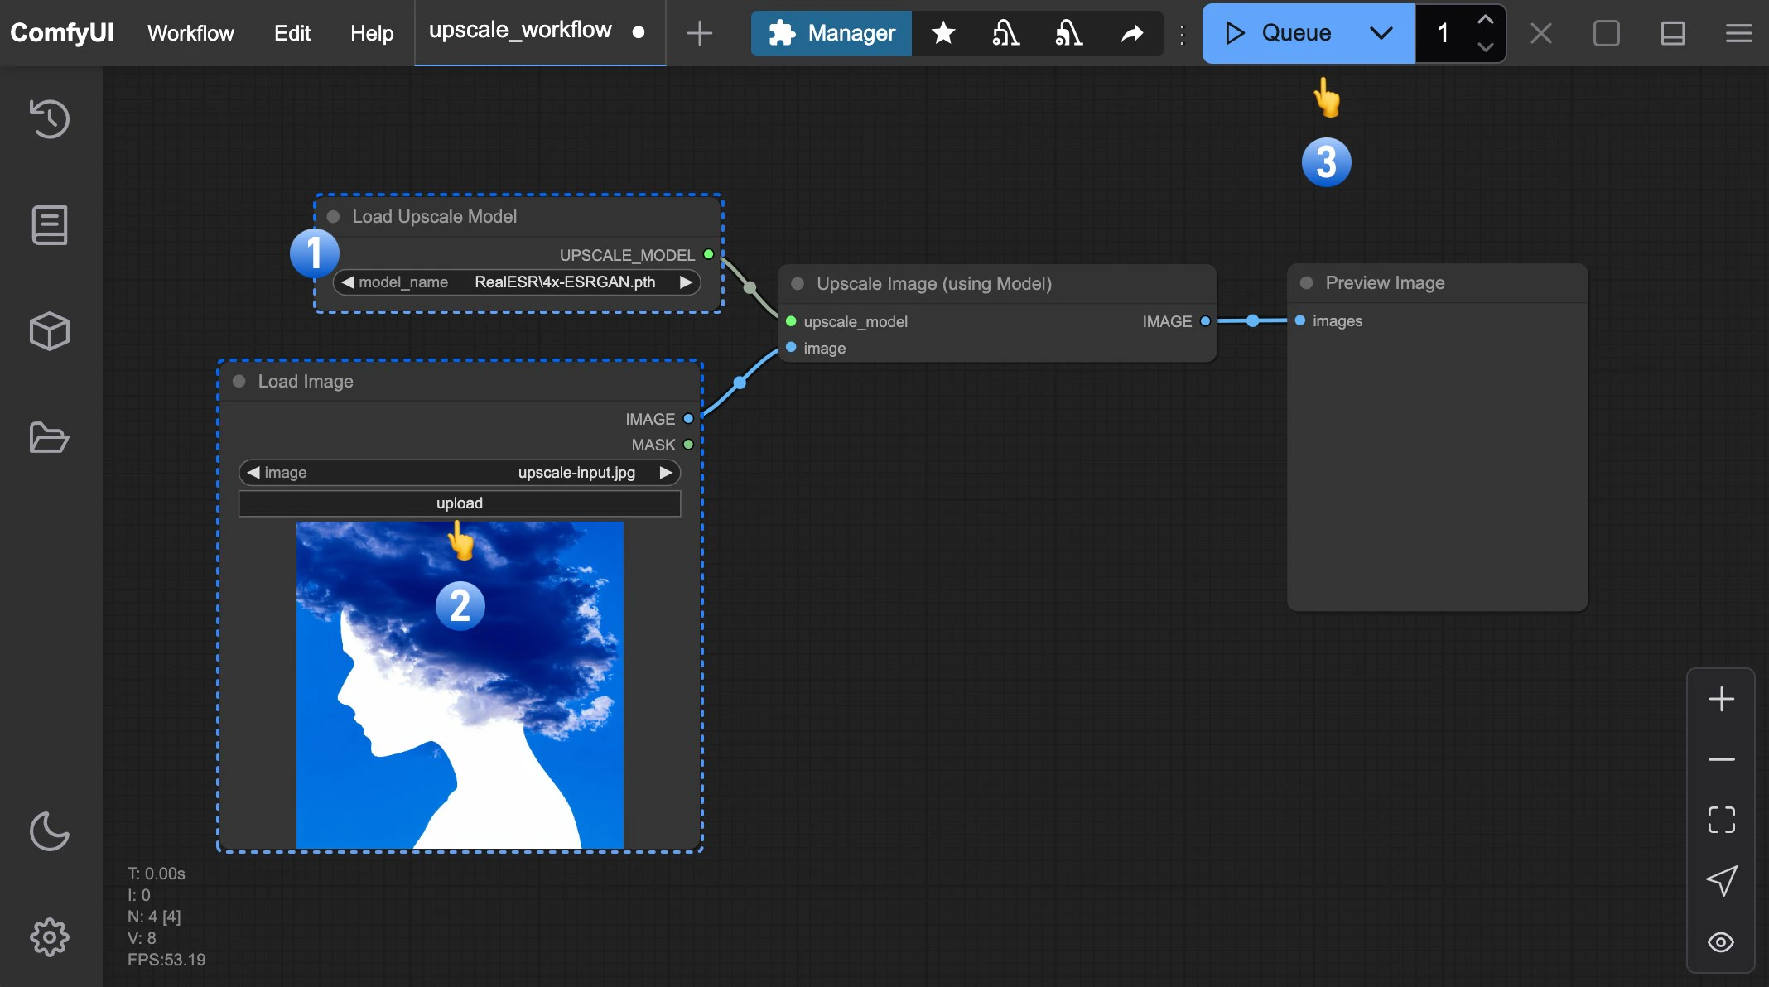Select next model with model_name right arrow
1769x987 pixels.
point(686,282)
